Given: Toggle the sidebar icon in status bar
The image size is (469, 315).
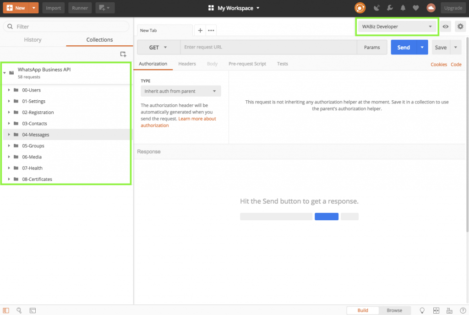Looking at the screenshot, I should [x=6, y=310].
